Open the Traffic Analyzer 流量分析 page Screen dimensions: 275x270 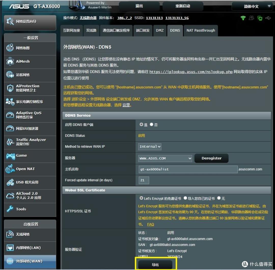(29, 142)
